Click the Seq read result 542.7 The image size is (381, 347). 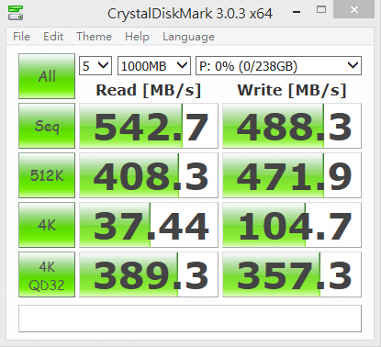tap(149, 126)
